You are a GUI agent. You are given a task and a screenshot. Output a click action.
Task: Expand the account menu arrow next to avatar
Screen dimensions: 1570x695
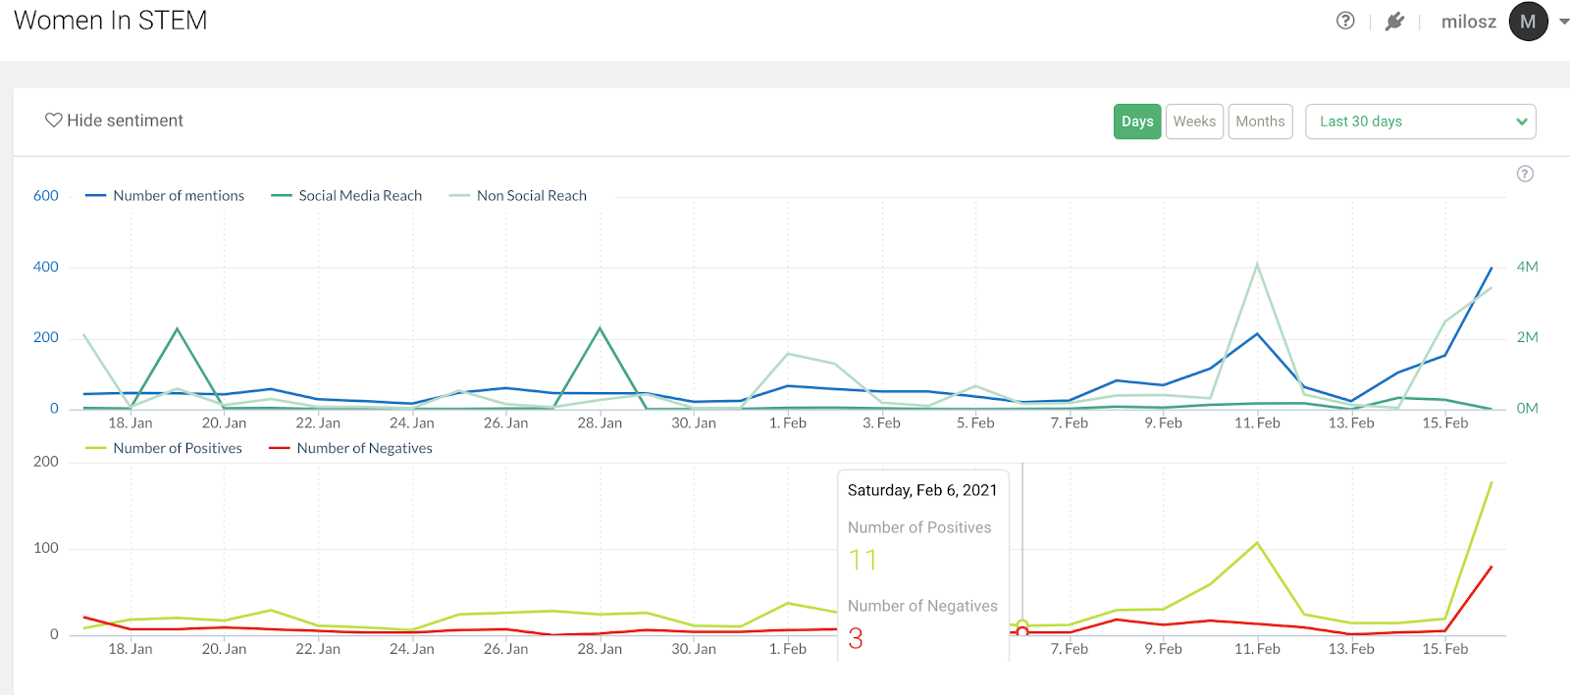1563,22
